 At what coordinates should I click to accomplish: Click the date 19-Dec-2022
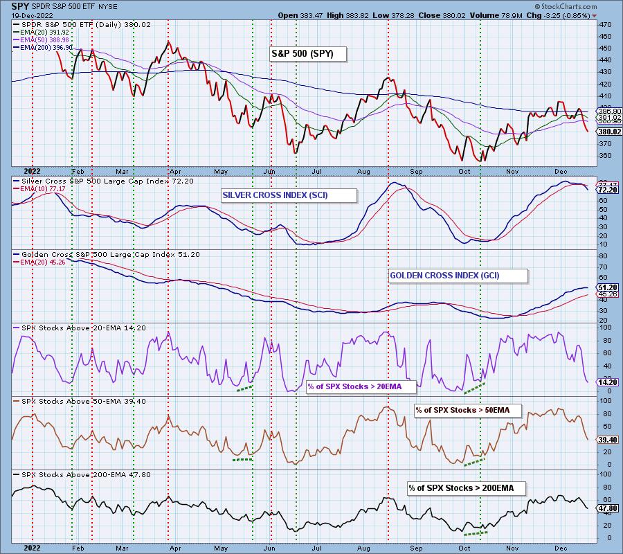click(31, 15)
